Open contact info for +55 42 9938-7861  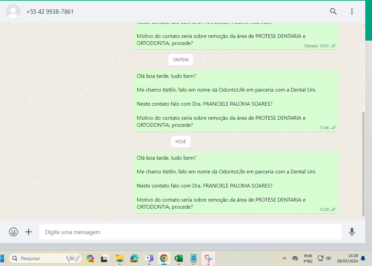coord(50,12)
